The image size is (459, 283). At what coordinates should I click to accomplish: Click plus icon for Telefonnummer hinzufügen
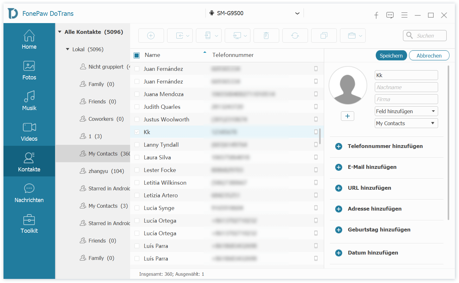(x=339, y=146)
